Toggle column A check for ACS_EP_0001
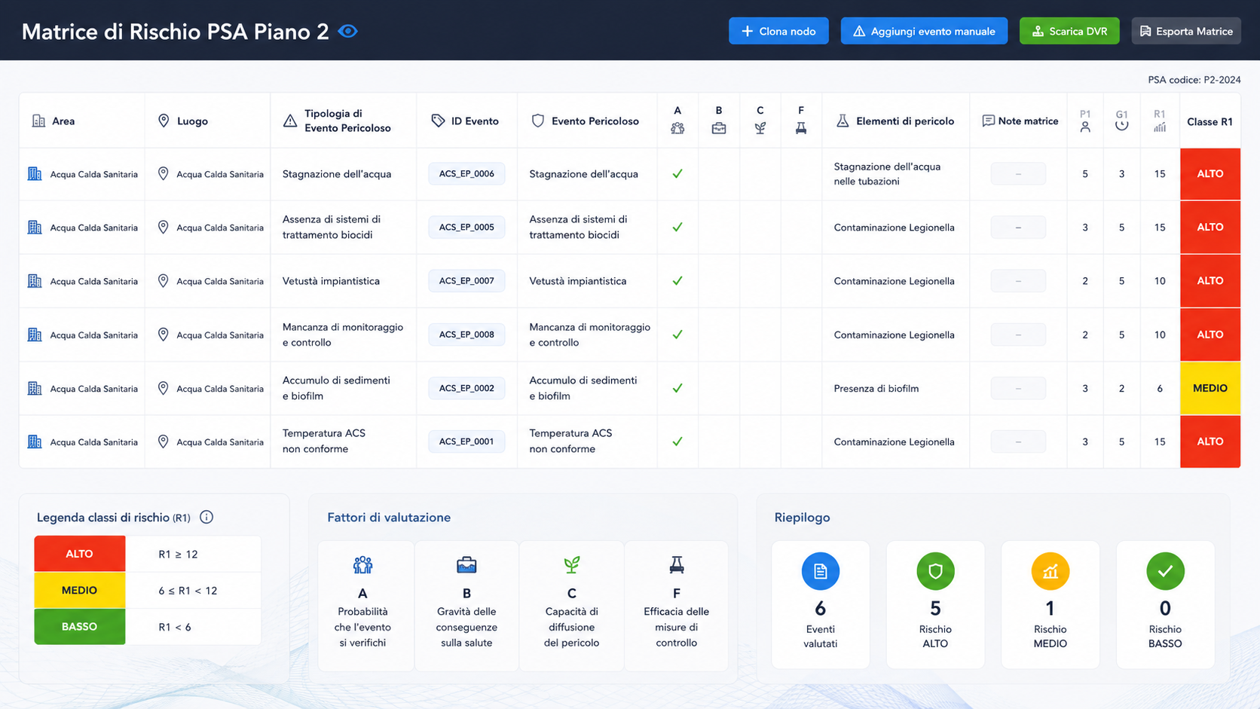Screen dimensions: 1260x709 point(677,442)
